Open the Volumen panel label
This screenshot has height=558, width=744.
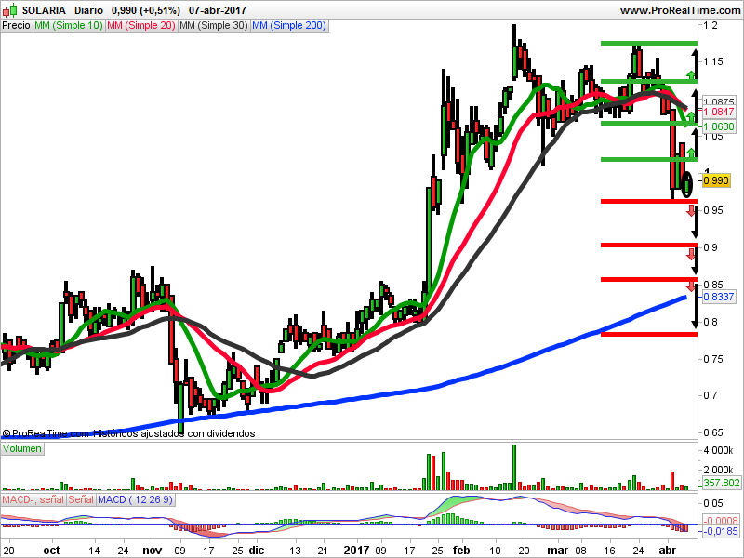tap(22, 449)
